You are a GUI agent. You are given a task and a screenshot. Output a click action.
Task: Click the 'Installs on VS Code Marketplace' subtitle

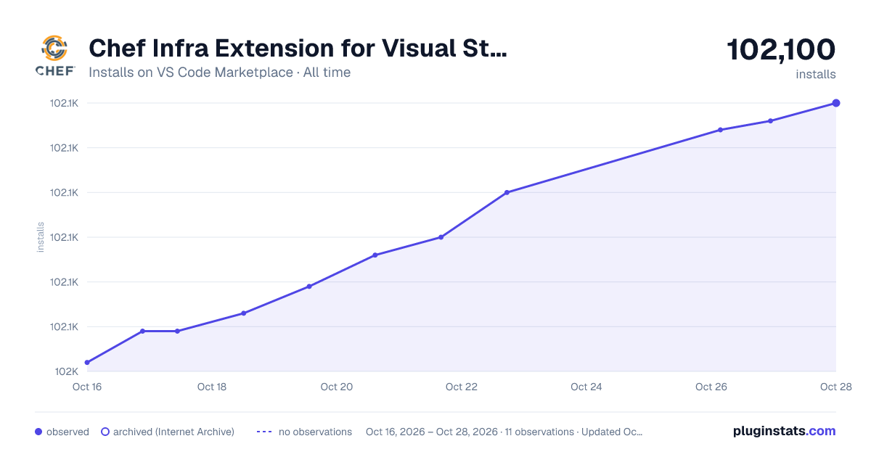(219, 73)
